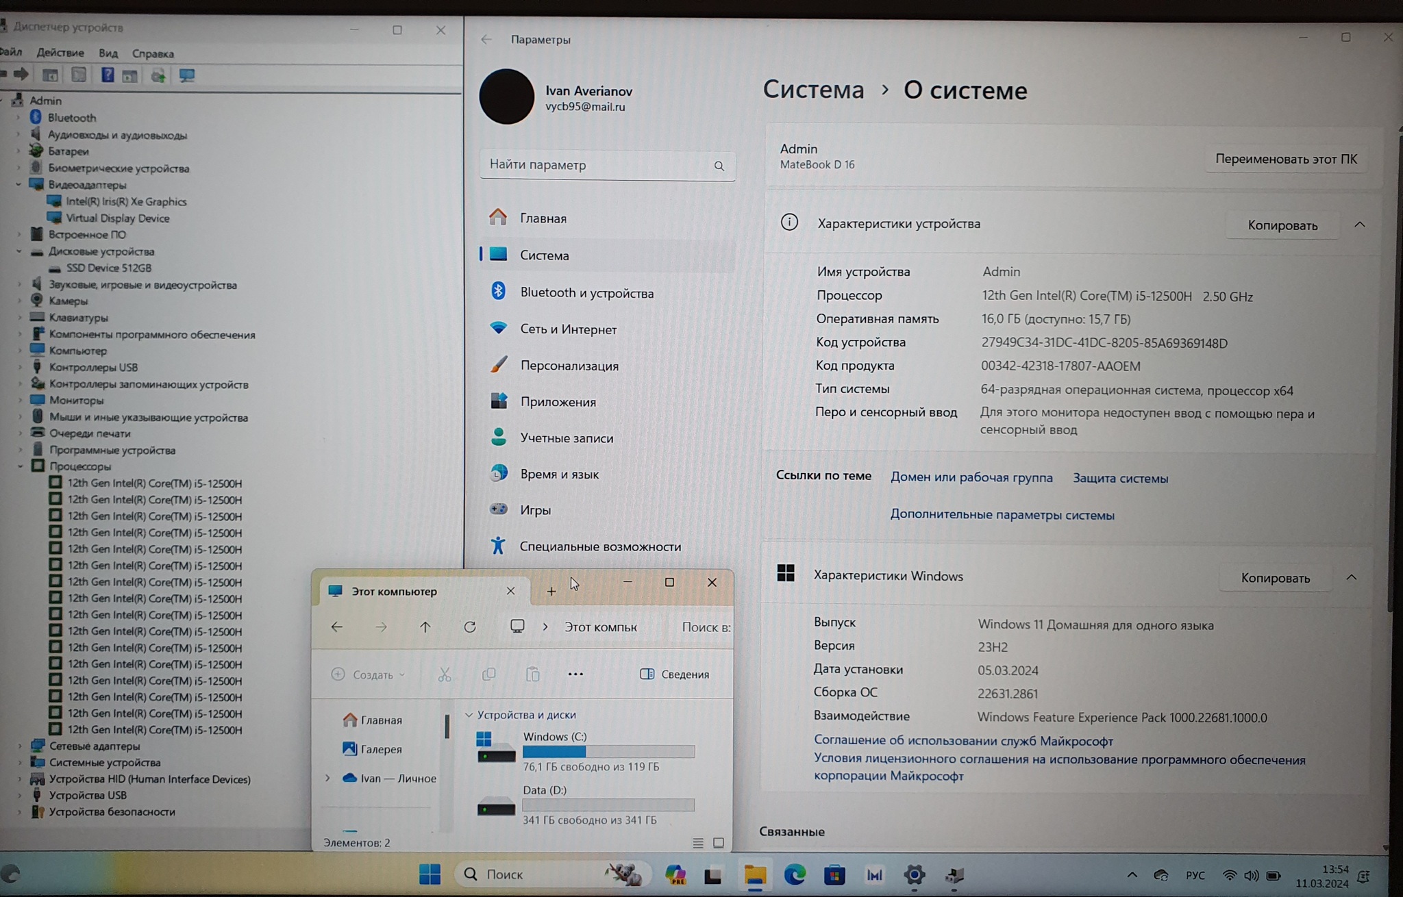Click the search magnifier in settings search box
This screenshot has width=1403, height=897.
719,166
